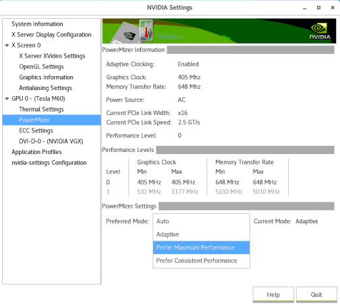This screenshot has height=304, width=340.
Task: Open Graphics Information page
Action: (x=46, y=77)
